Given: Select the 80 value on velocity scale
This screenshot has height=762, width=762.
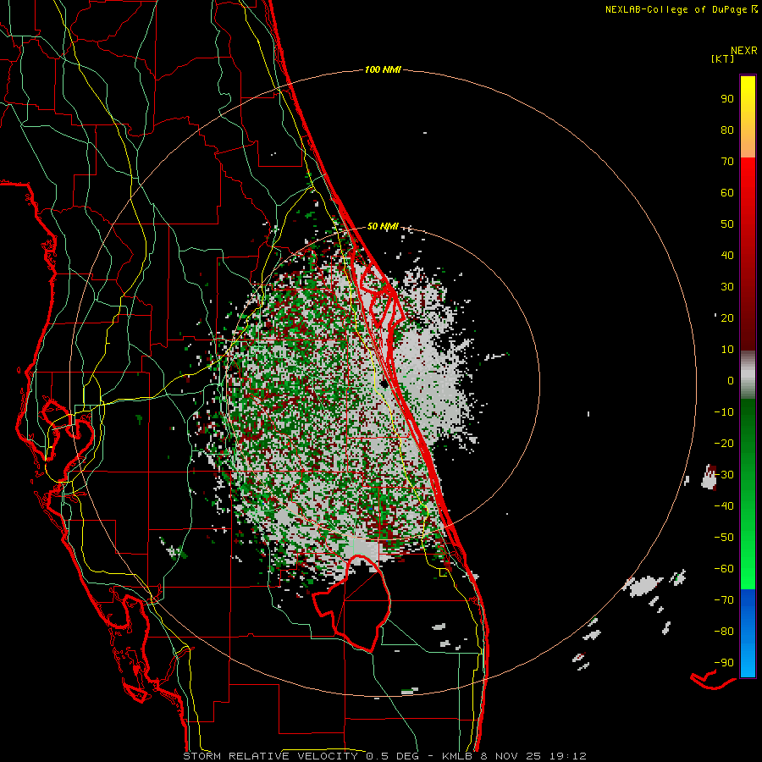Looking at the screenshot, I should 727,130.
